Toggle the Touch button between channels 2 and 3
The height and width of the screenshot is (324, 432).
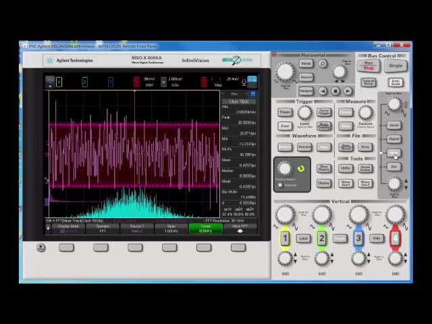pos(340,238)
